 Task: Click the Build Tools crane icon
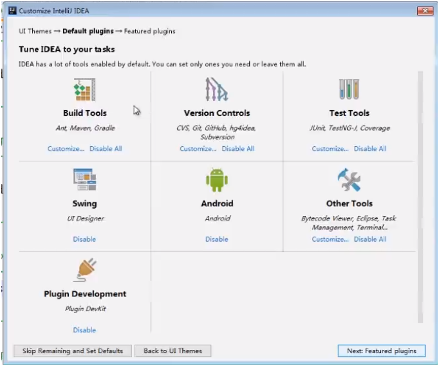tap(84, 90)
